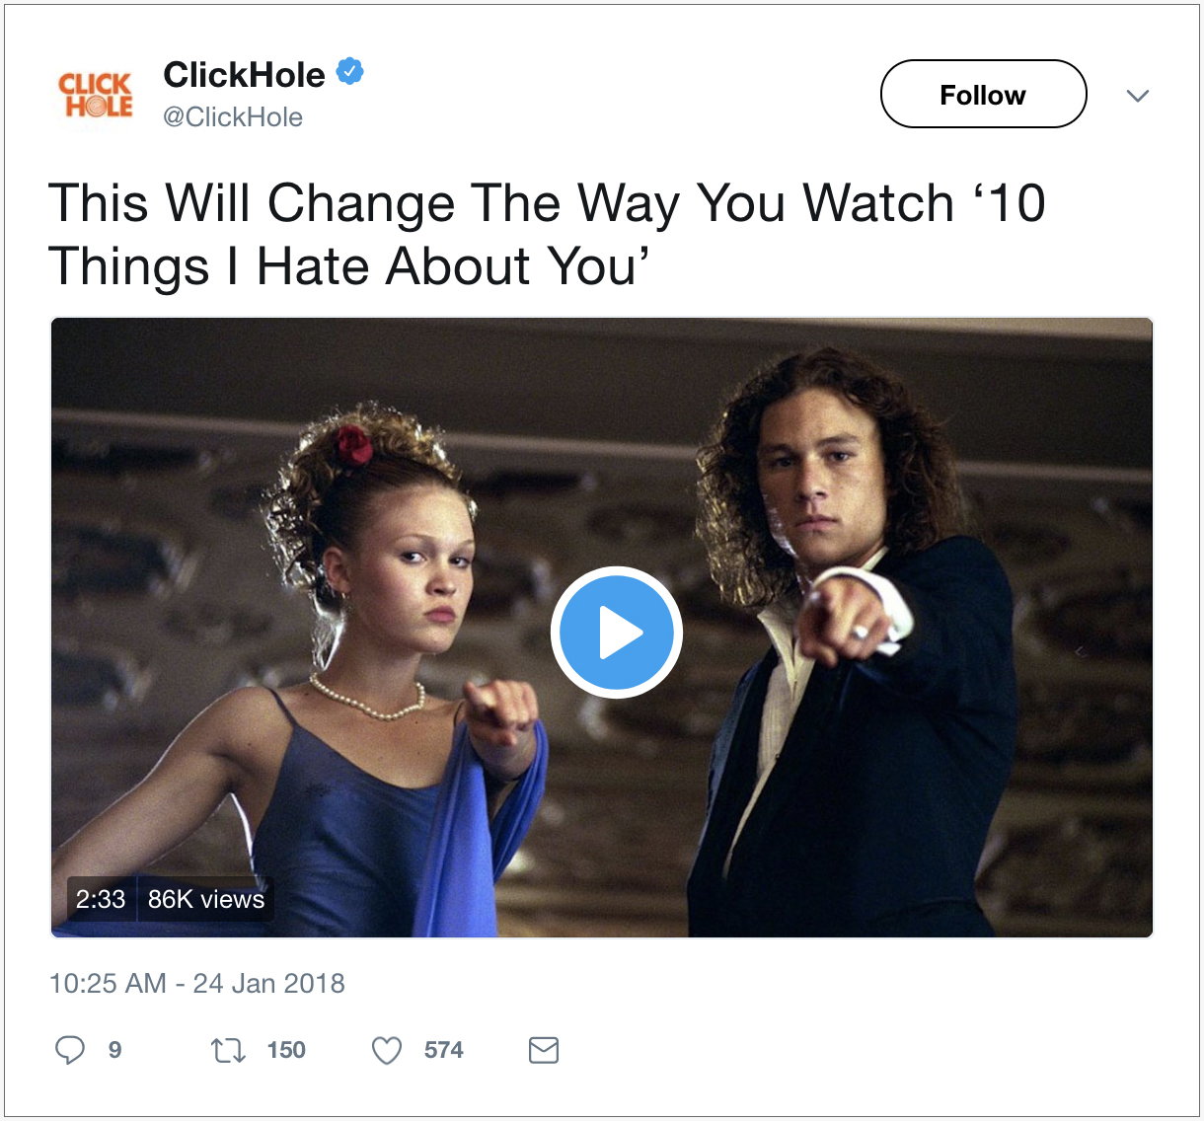Retweet this ClickHole tweet

coord(228,1051)
